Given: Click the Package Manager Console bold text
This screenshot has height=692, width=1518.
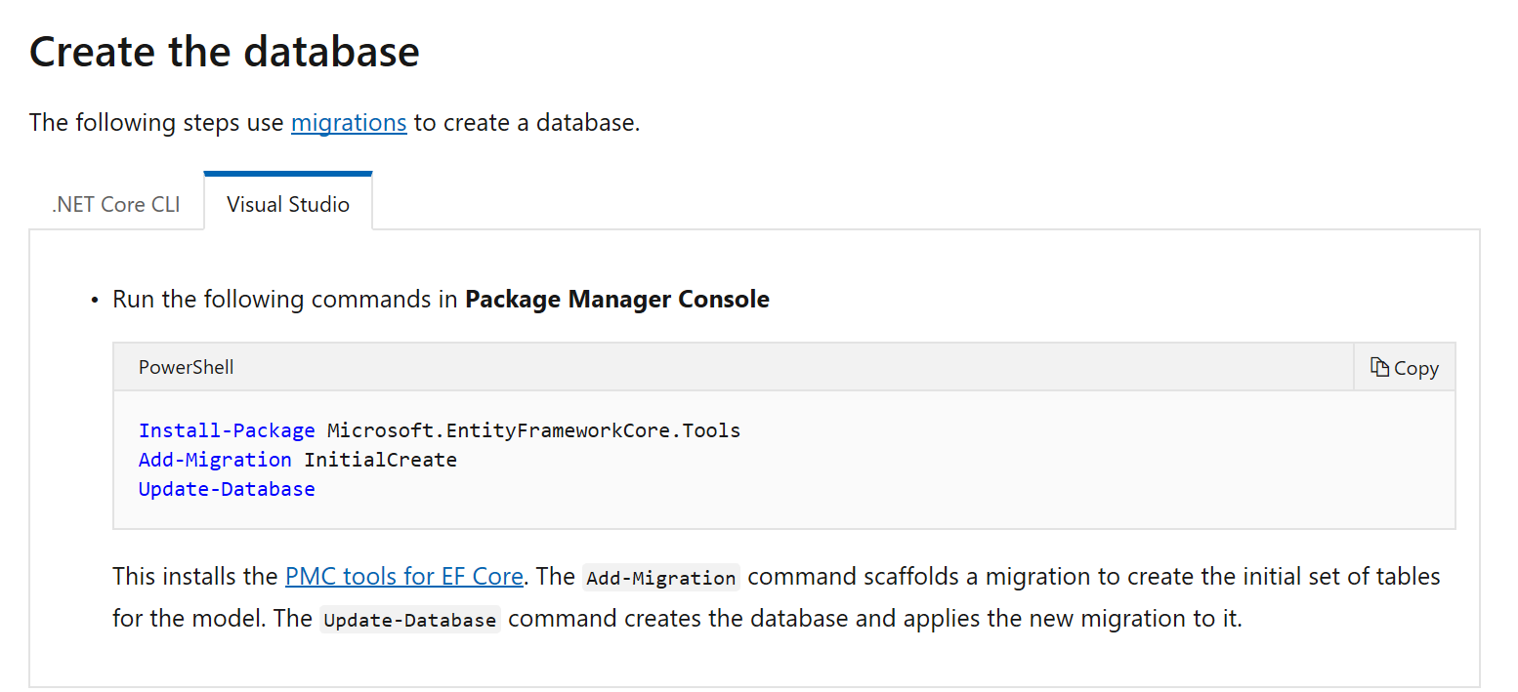Looking at the screenshot, I should [x=617, y=299].
